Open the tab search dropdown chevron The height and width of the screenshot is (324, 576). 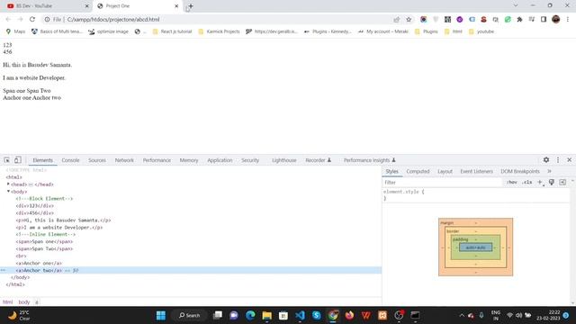[x=516, y=5]
